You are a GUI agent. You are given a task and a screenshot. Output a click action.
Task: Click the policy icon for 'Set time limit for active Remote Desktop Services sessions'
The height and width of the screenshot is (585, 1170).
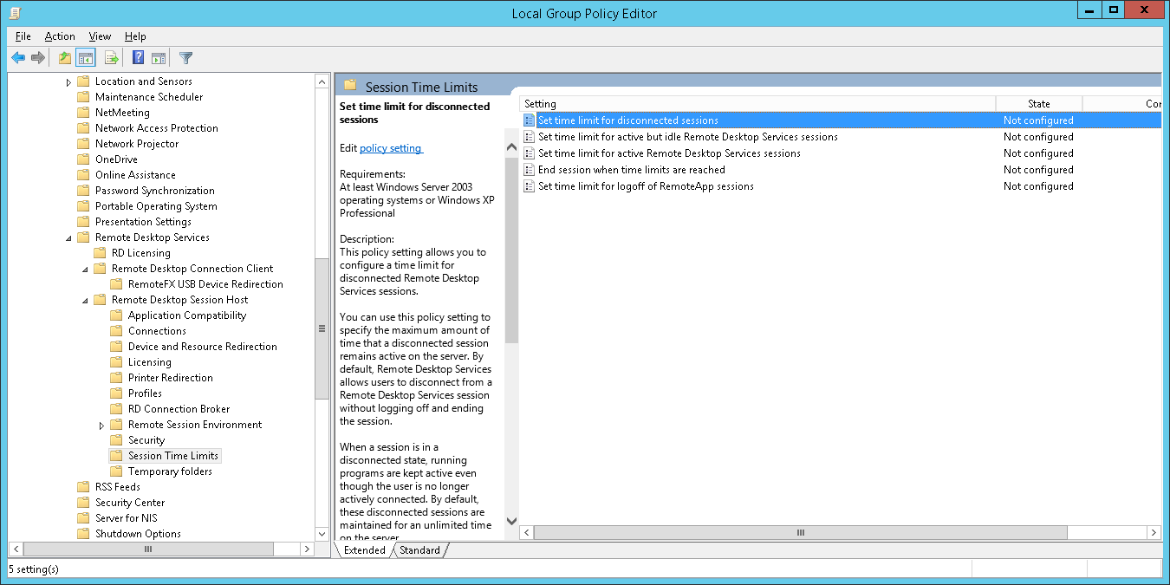coord(530,153)
